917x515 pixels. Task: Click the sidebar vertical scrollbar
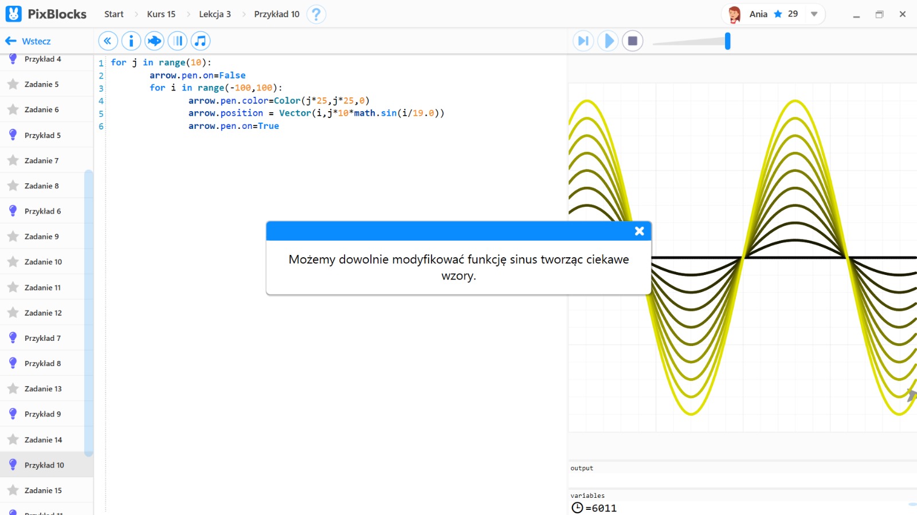[x=89, y=312]
